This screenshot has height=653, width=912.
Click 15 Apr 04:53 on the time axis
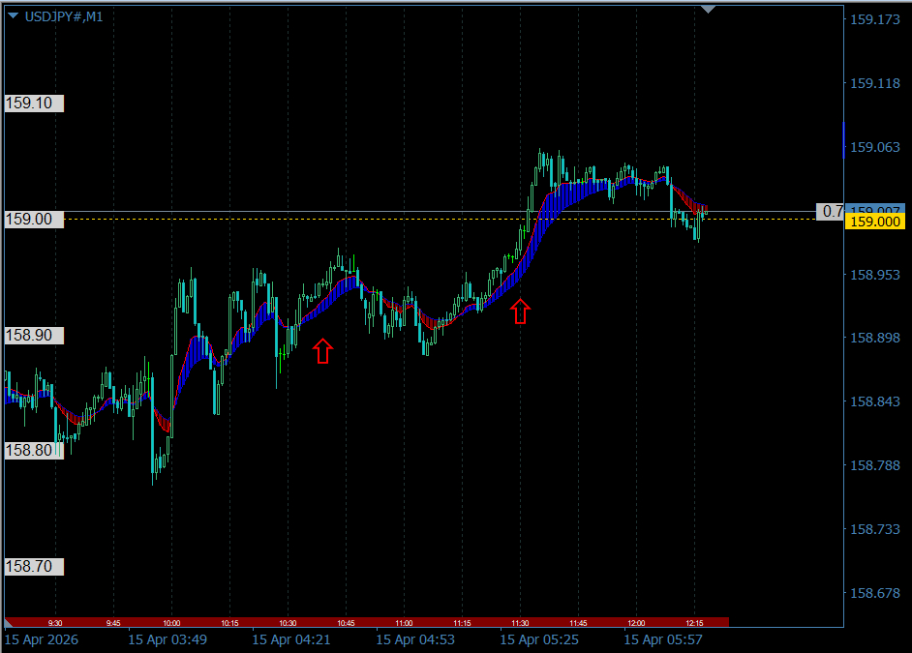point(415,639)
